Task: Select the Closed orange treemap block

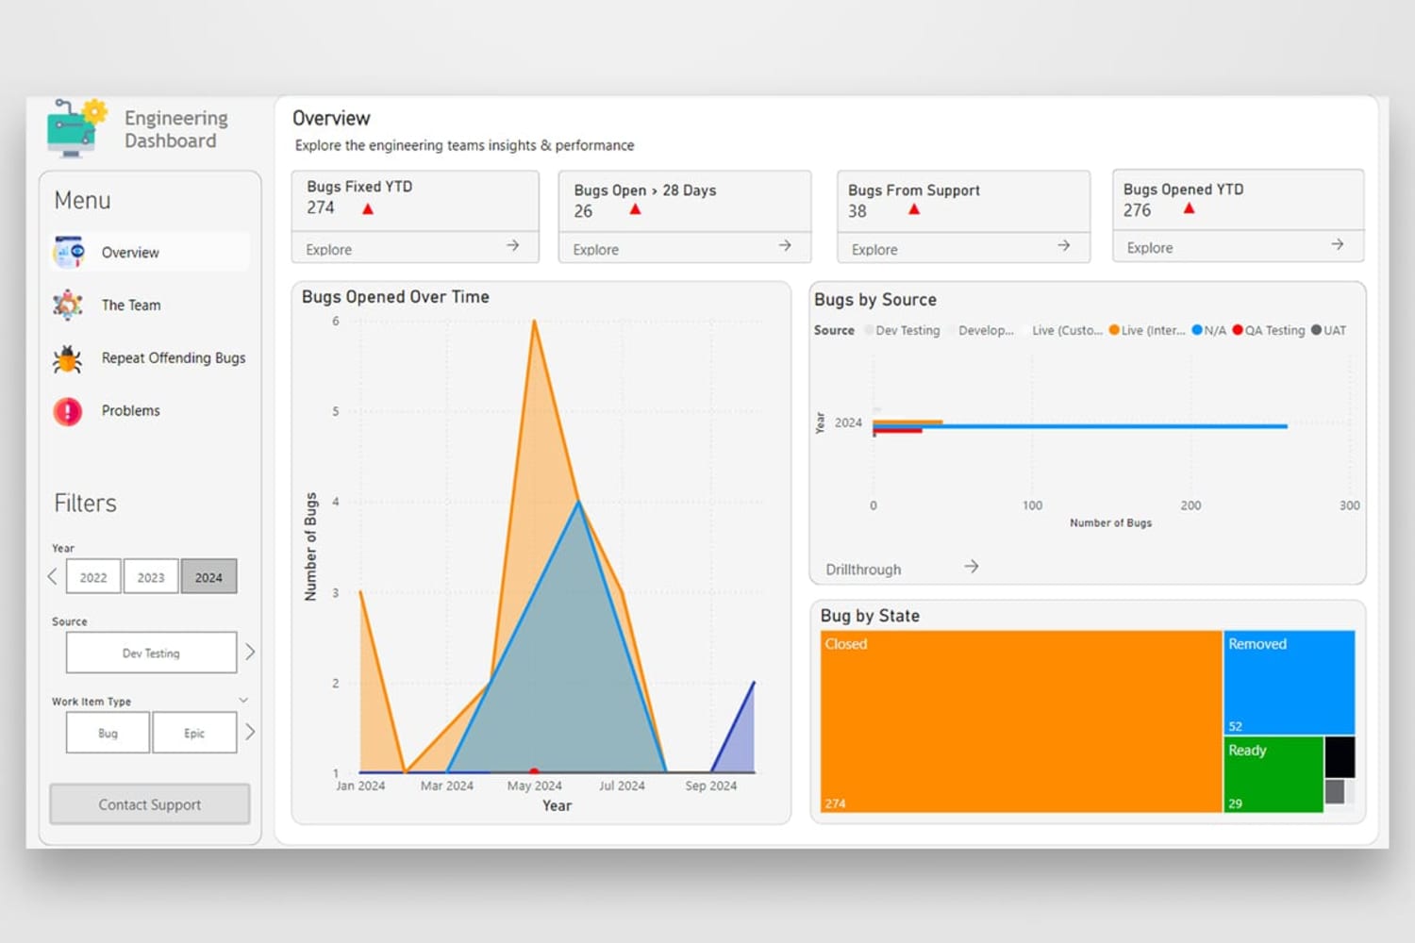Action: coord(1021,721)
